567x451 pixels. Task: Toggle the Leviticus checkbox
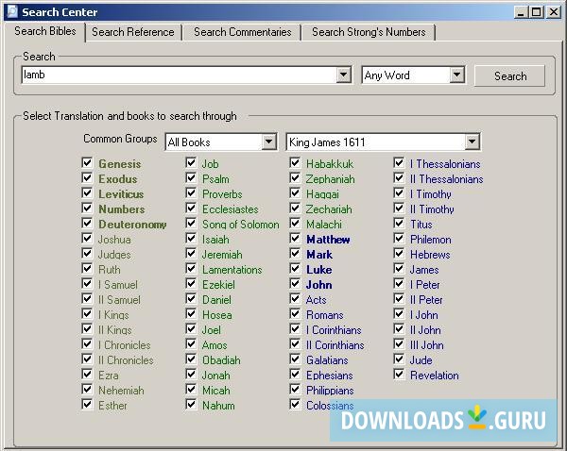[x=87, y=193]
